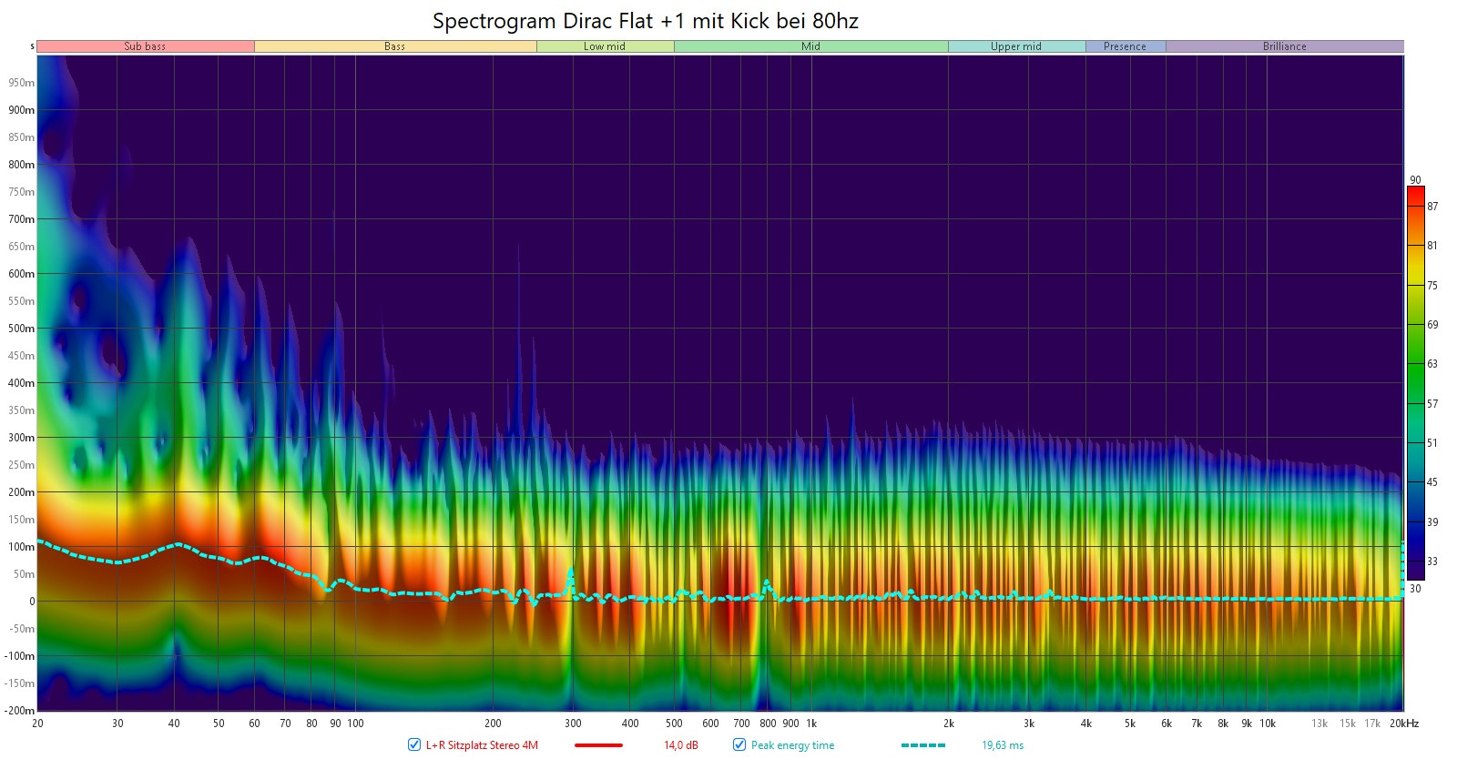
Task: Click the 'L+R Sitzplatz Stereo 4M' legend label
Action: (x=482, y=745)
